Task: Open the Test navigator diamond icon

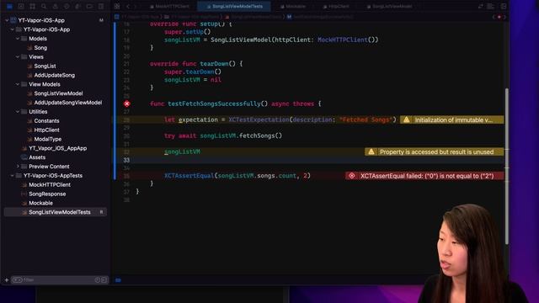Action: [67, 6]
